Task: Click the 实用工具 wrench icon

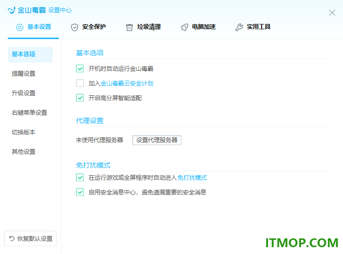Action: pos(239,27)
